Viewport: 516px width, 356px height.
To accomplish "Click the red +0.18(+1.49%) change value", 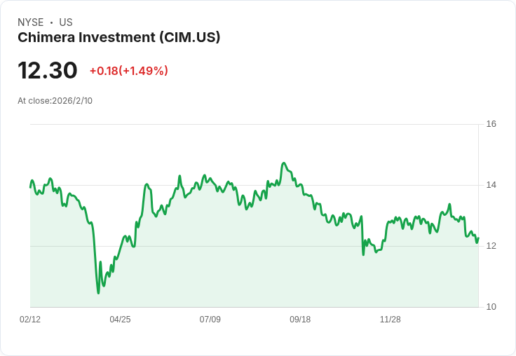I will pyautogui.click(x=129, y=71).
